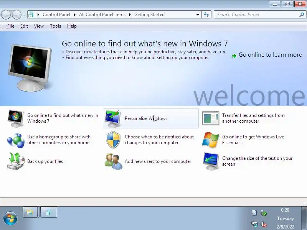307x230 pixels.
Task: Click the network tray icon
Action: point(254,224)
